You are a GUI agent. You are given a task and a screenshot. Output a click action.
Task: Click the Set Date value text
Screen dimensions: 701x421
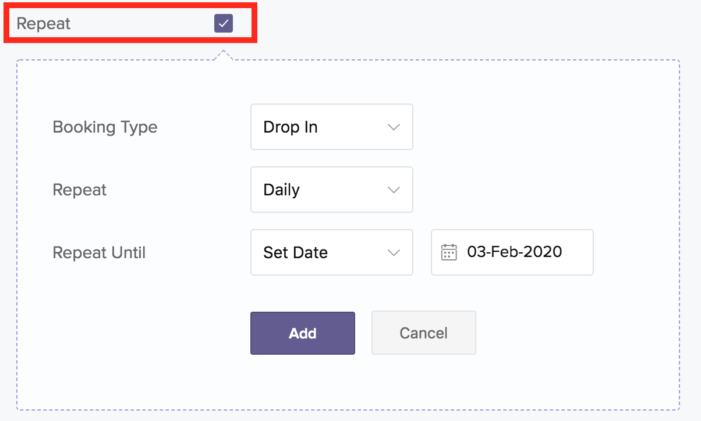pyautogui.click(x=295, y=253)
